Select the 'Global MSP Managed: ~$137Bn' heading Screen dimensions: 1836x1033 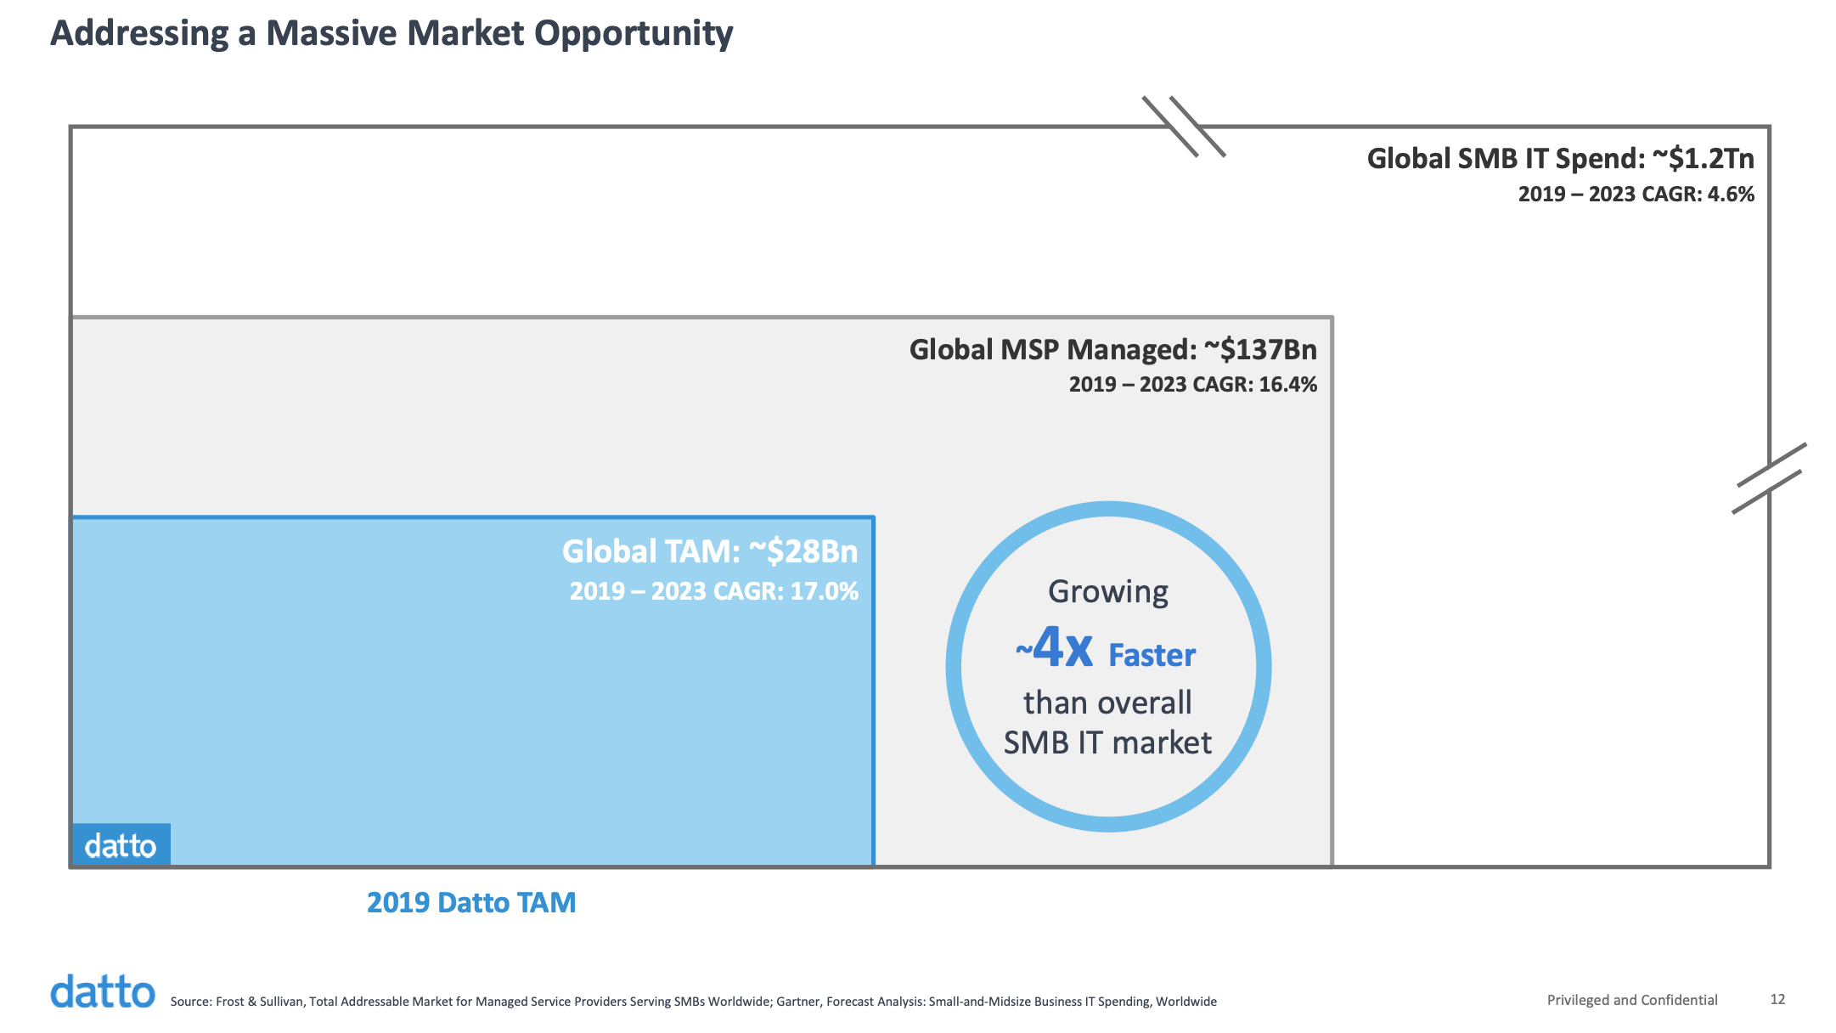click(x=1112, y=350)
